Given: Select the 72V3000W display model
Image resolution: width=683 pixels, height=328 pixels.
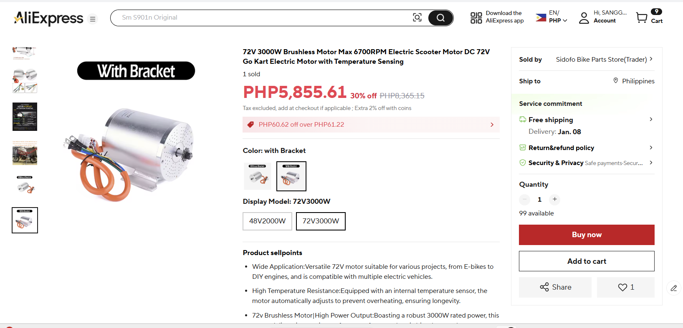Looking at the screenshot, I should (x=321, y=221).
